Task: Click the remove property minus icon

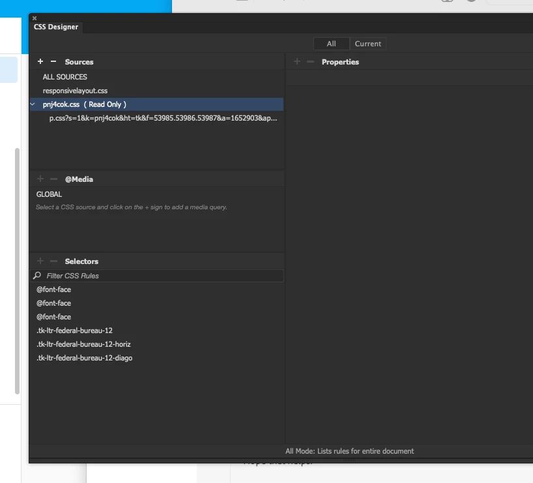Action: click(310, 61)
